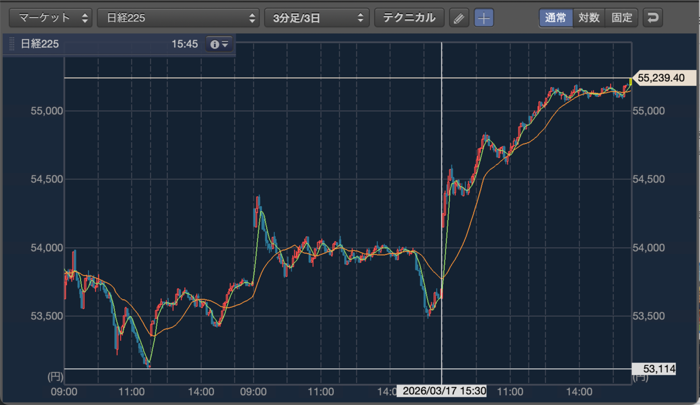700x405 pixels.
Task: Click the yellow latest candlestick at chart edge
Action: tap(630, 81)
